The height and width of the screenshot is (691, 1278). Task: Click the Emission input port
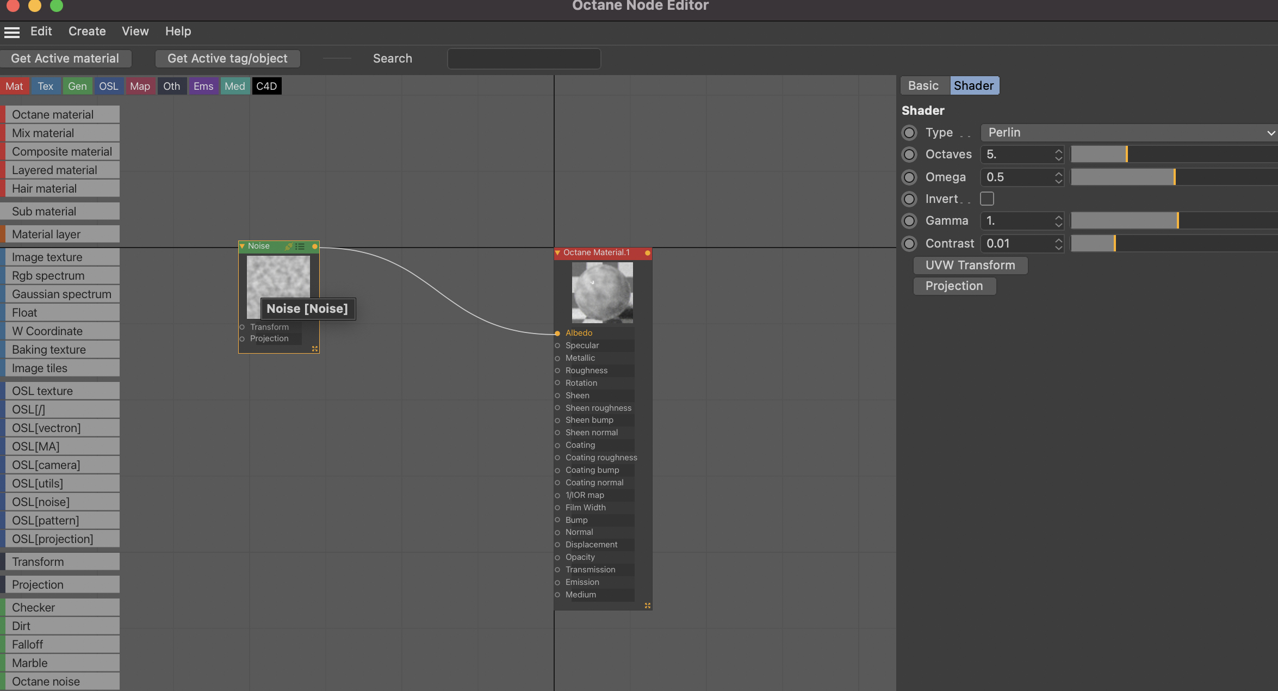(557, 582)
